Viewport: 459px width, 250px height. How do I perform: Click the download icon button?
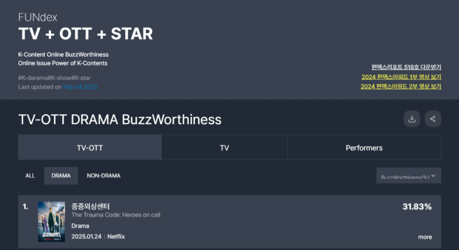[411, 119]
